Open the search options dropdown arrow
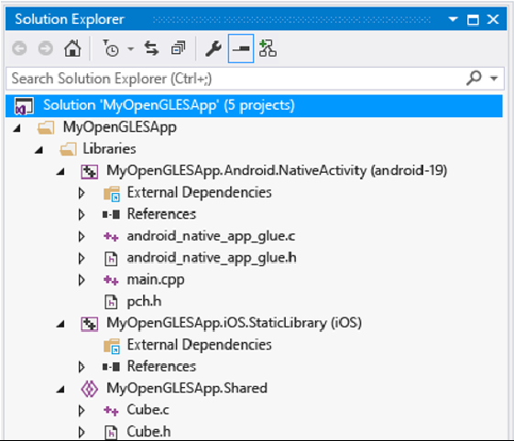Image resolution: width=514 pixels, height=441 pixels. click(x=494, y=79)
